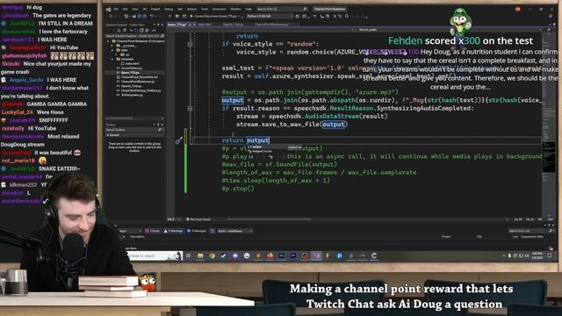Image resolution: width=562 pixels, height=316 pixels.
Task: Collapse the static folder node
Action: (x=112, y=50)
